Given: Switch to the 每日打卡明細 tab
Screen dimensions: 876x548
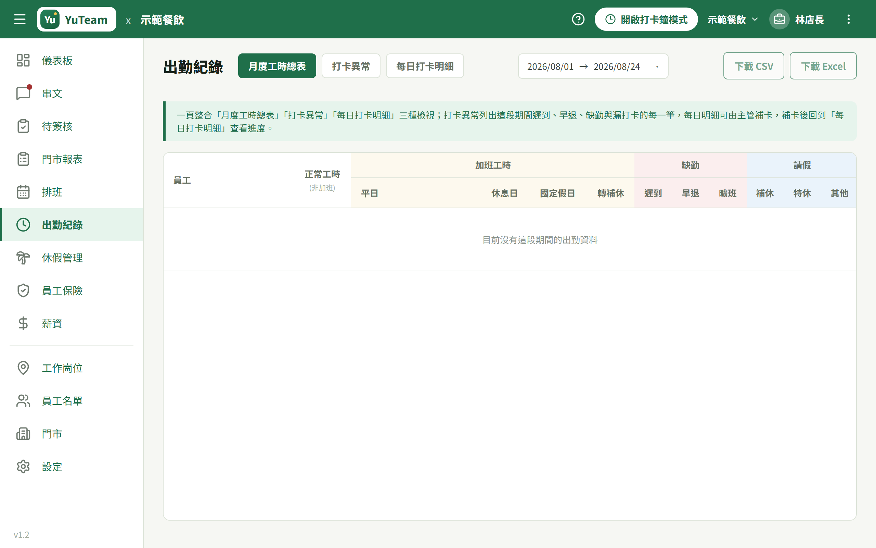Looking at the screenshot, I should (425, 66).
